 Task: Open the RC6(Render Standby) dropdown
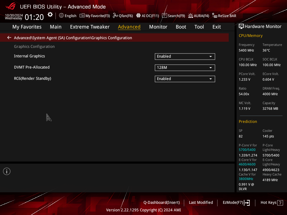point(185,79)
